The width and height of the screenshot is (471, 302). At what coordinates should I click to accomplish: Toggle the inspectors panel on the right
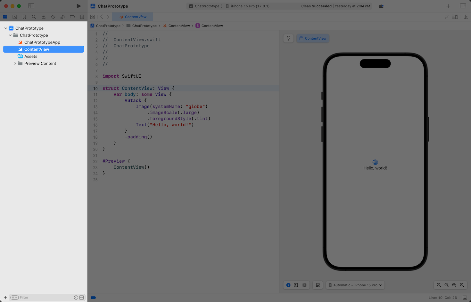(x=463, y=6)
